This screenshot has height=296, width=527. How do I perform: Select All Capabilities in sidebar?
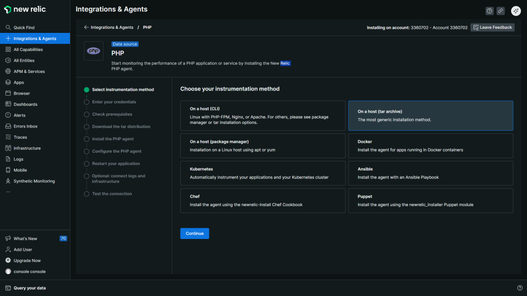[28, 50]
